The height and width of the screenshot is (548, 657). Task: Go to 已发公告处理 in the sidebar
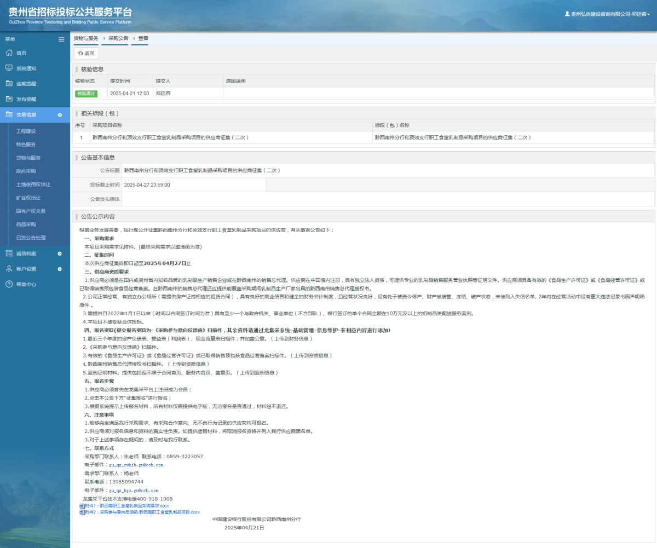pos(31,238)
